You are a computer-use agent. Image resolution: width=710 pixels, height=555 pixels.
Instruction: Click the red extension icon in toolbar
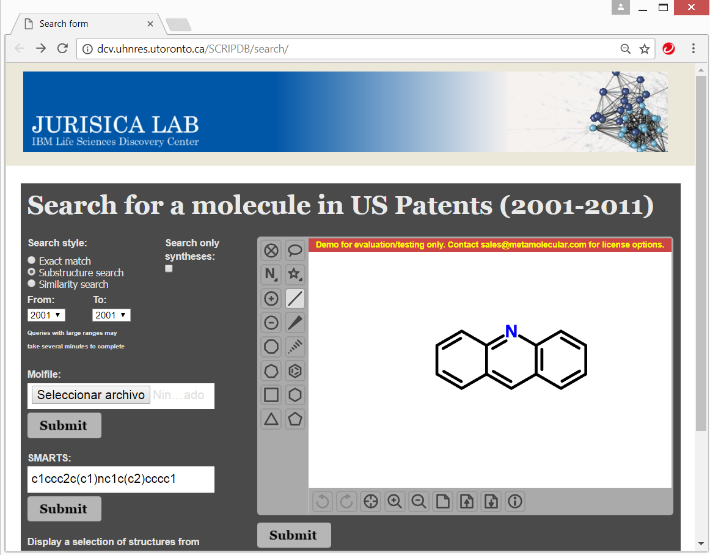669,48
